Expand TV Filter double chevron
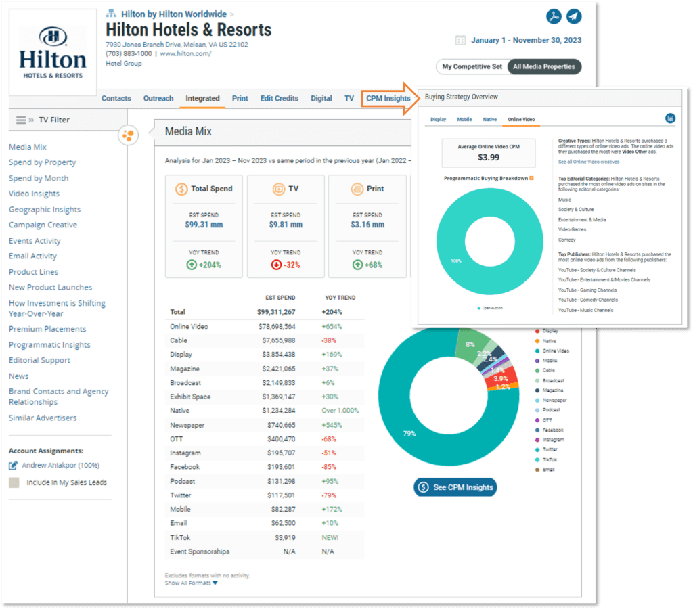 coord(31,120)
